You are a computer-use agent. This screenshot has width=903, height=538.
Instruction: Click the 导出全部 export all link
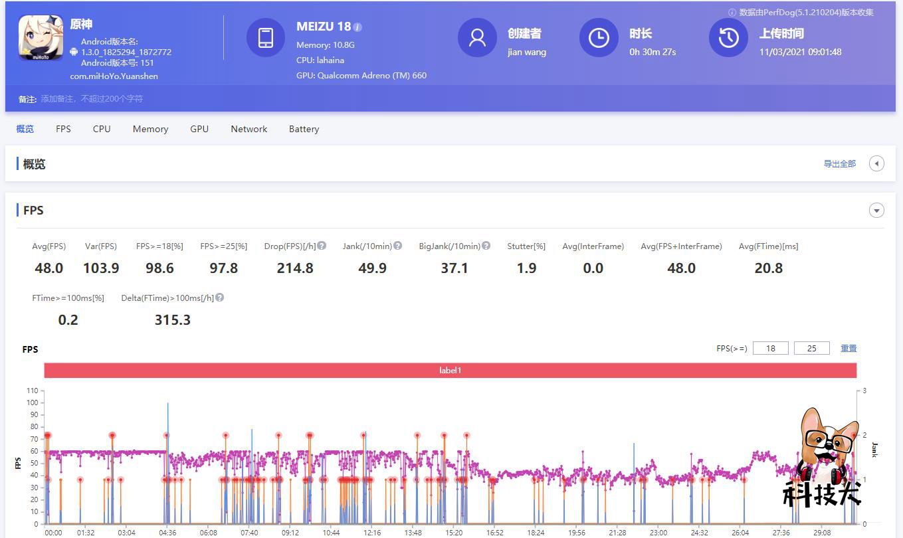pos(839,163)
